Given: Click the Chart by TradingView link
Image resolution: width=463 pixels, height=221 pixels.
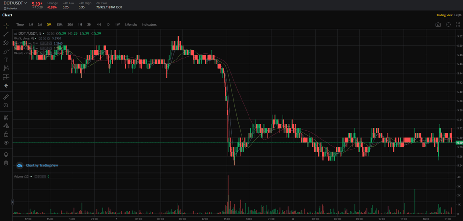Looking at the screenshot, I should [37, 165].
